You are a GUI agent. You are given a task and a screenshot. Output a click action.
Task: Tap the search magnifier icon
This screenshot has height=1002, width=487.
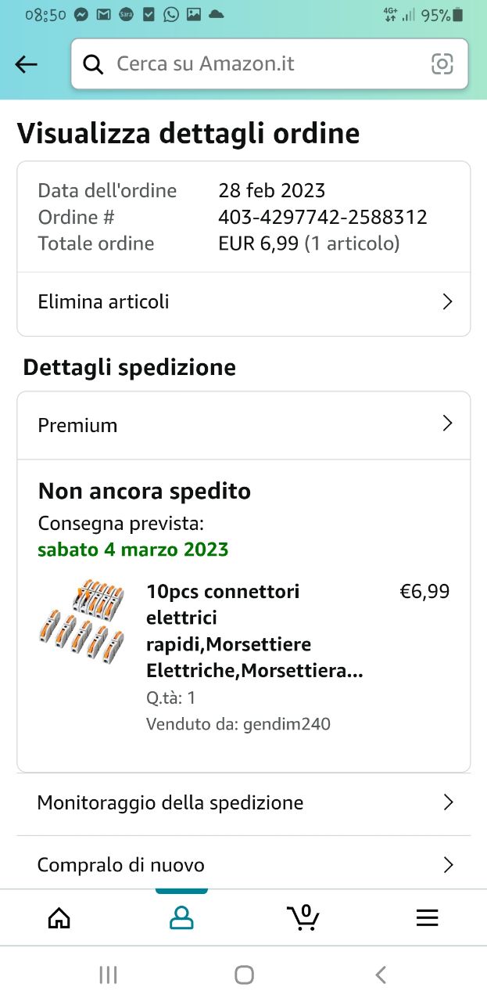pyautogui.click(x=93, y=64)
